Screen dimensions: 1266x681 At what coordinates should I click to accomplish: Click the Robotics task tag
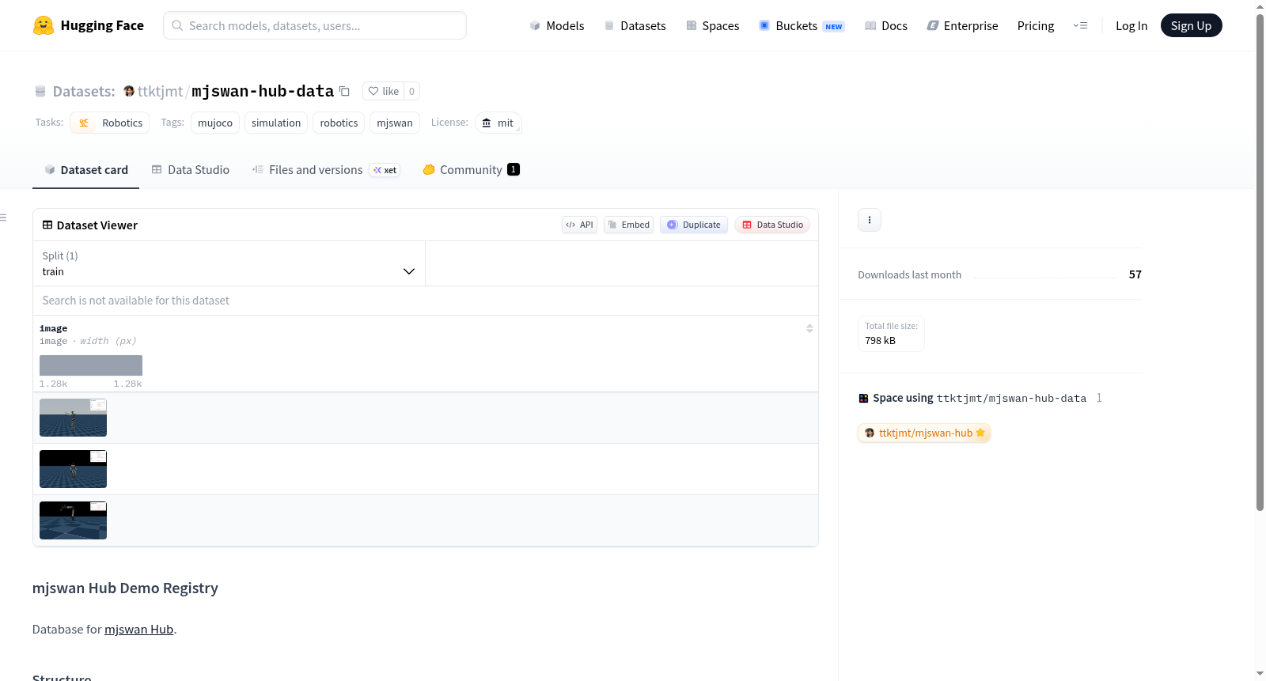coord(110,123)
